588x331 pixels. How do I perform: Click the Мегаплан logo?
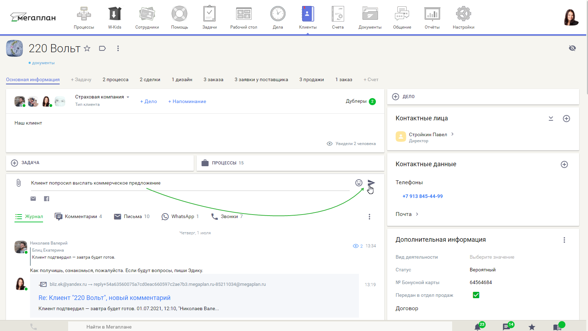pyautogui.click(x=33, y=17)
